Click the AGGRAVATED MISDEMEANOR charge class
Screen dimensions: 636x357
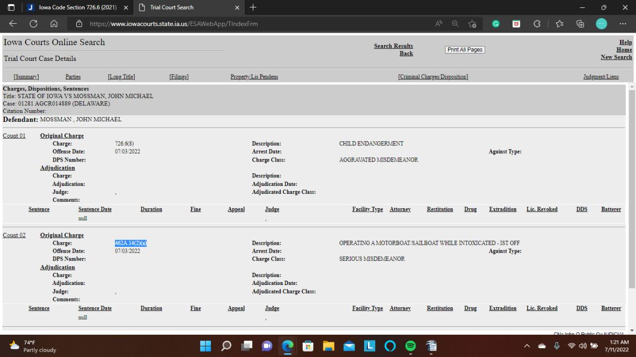[378, 160]
